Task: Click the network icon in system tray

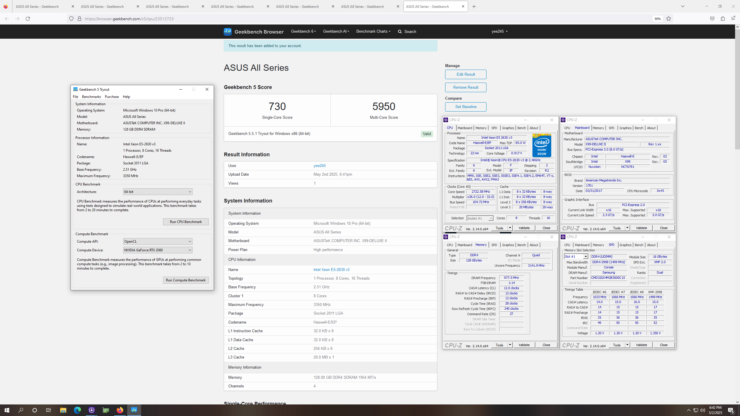Action: pyautogui.click(x=695, y=410)
